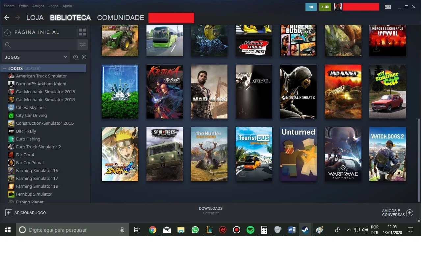Sort library by recent activity clock icon
Screen dimensions: 422x258
click(75, 57)
